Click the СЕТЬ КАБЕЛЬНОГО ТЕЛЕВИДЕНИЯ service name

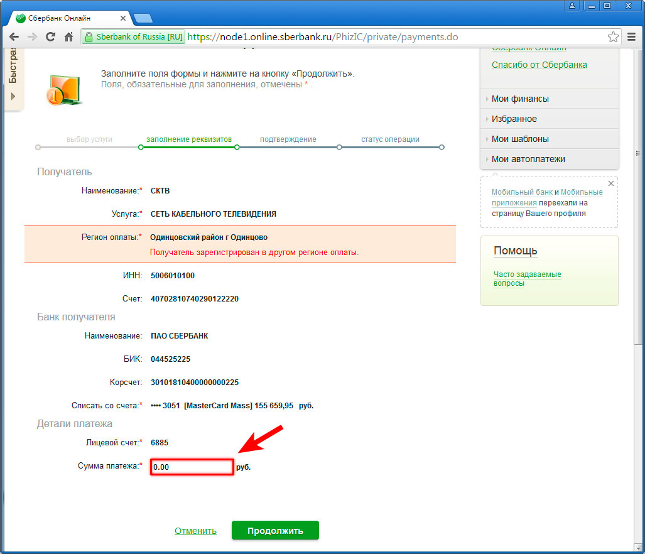(214, 214)
